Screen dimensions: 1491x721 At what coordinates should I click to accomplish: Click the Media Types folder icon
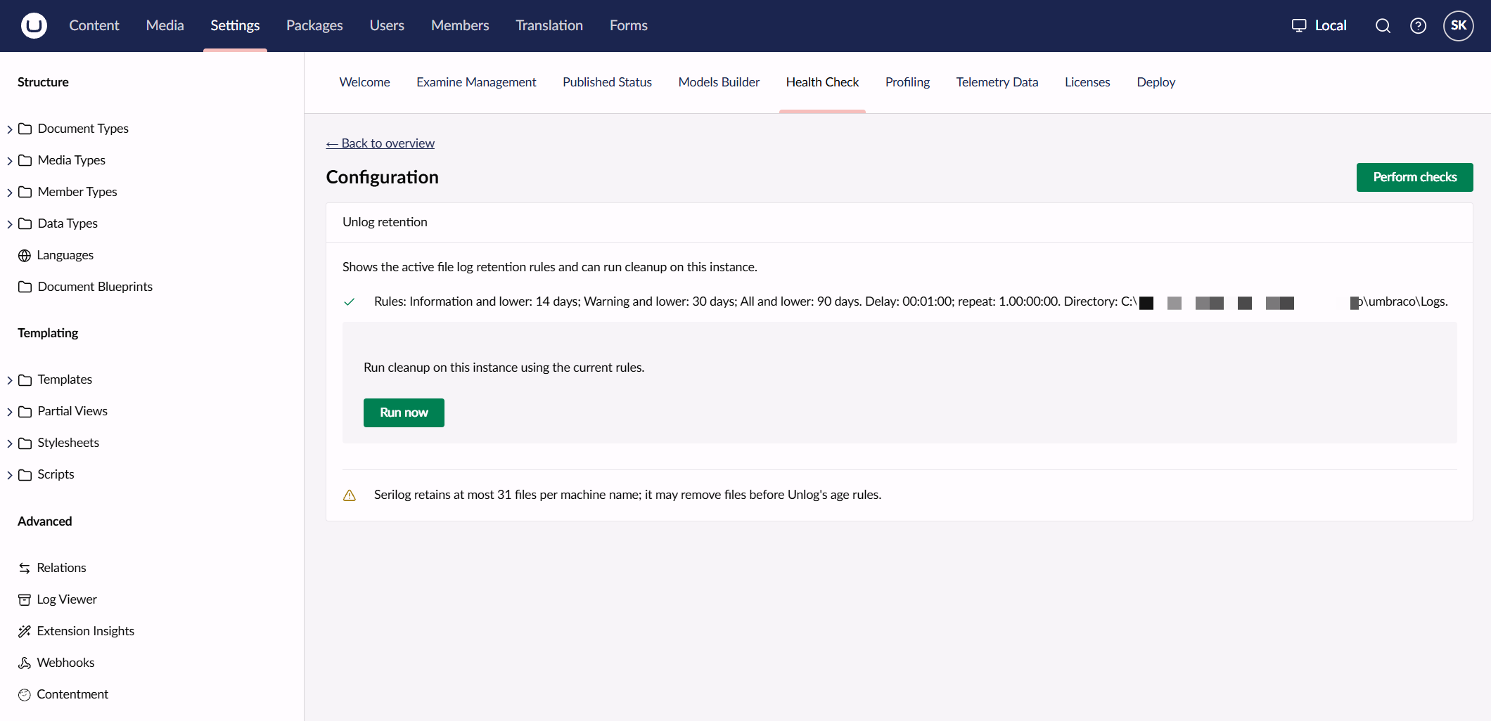[x=25, y=160]
